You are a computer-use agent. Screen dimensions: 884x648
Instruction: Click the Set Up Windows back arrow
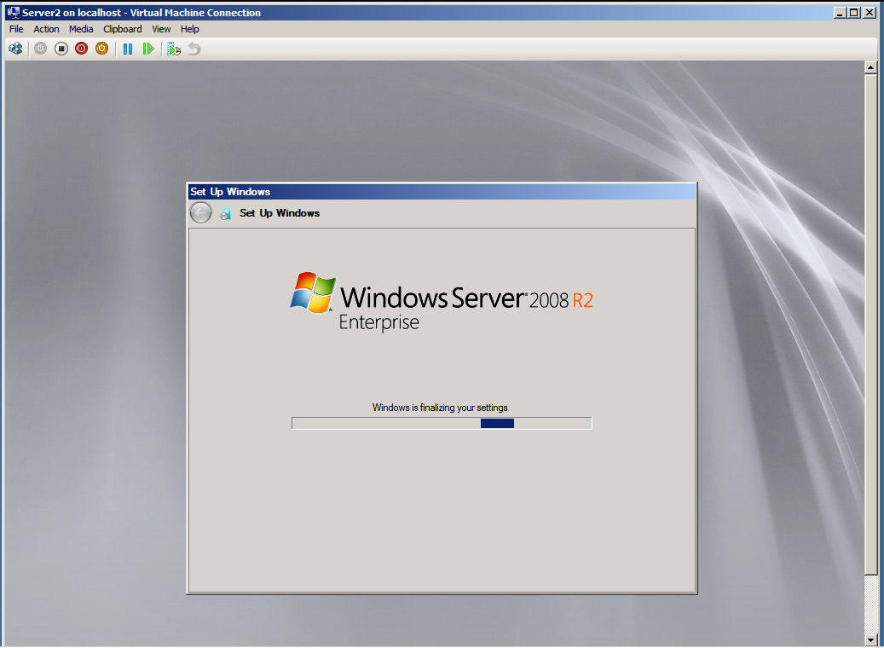[x=200, y=213]
